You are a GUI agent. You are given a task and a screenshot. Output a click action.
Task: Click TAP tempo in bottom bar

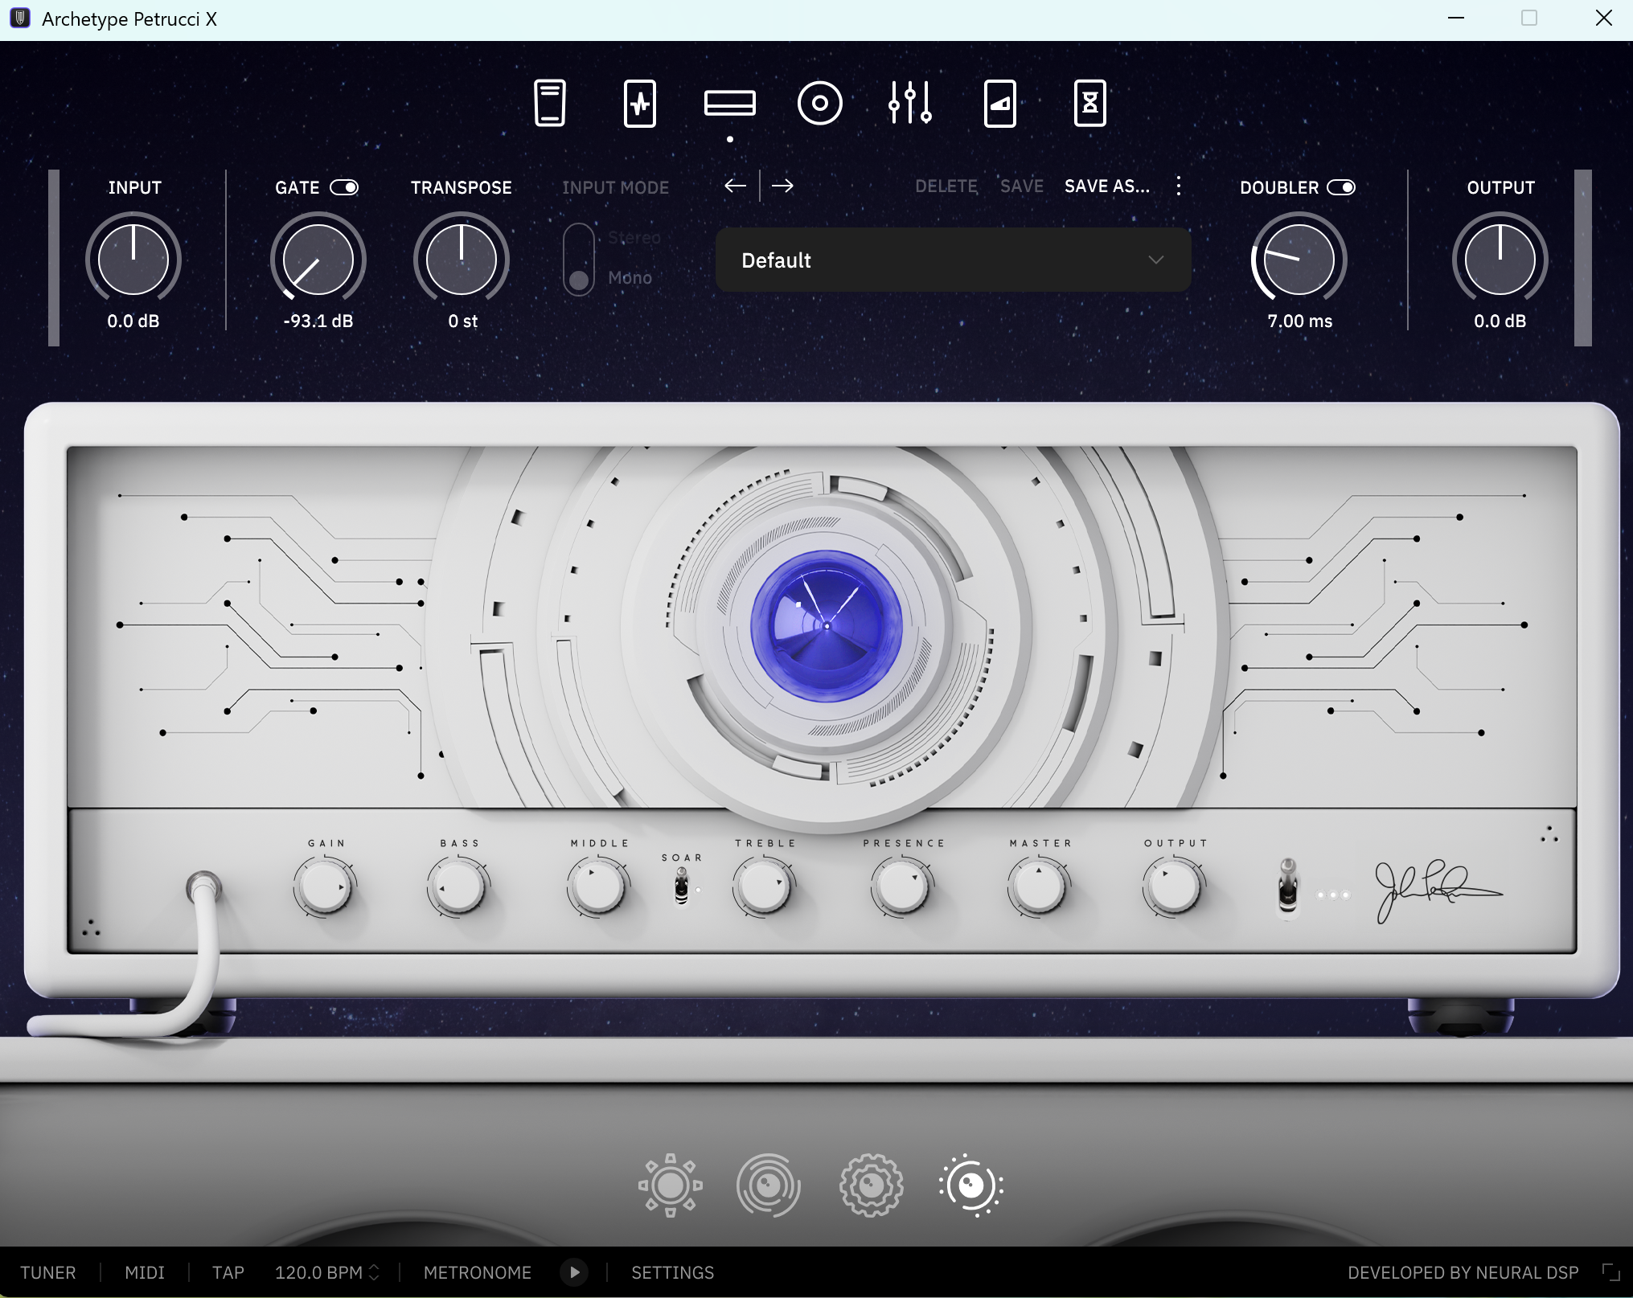tap(228, 1272)
